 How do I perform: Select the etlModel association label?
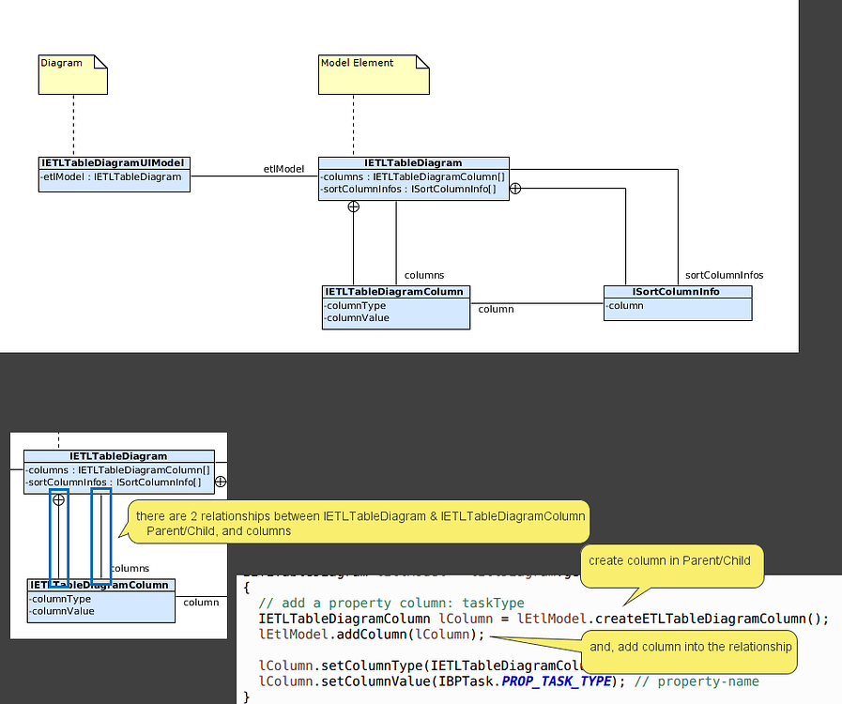pos(283,169)
